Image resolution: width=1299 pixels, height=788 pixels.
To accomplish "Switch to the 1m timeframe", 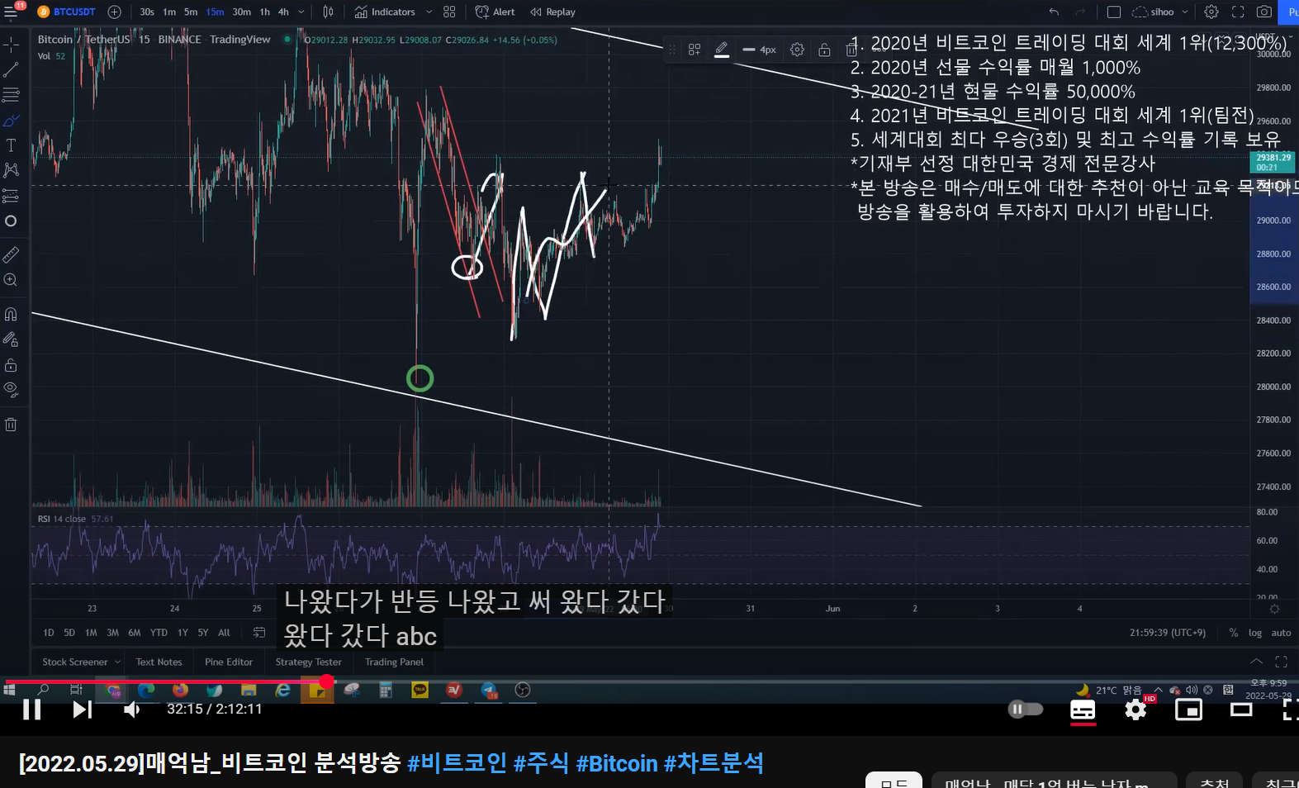I will (x=169, y=12).
